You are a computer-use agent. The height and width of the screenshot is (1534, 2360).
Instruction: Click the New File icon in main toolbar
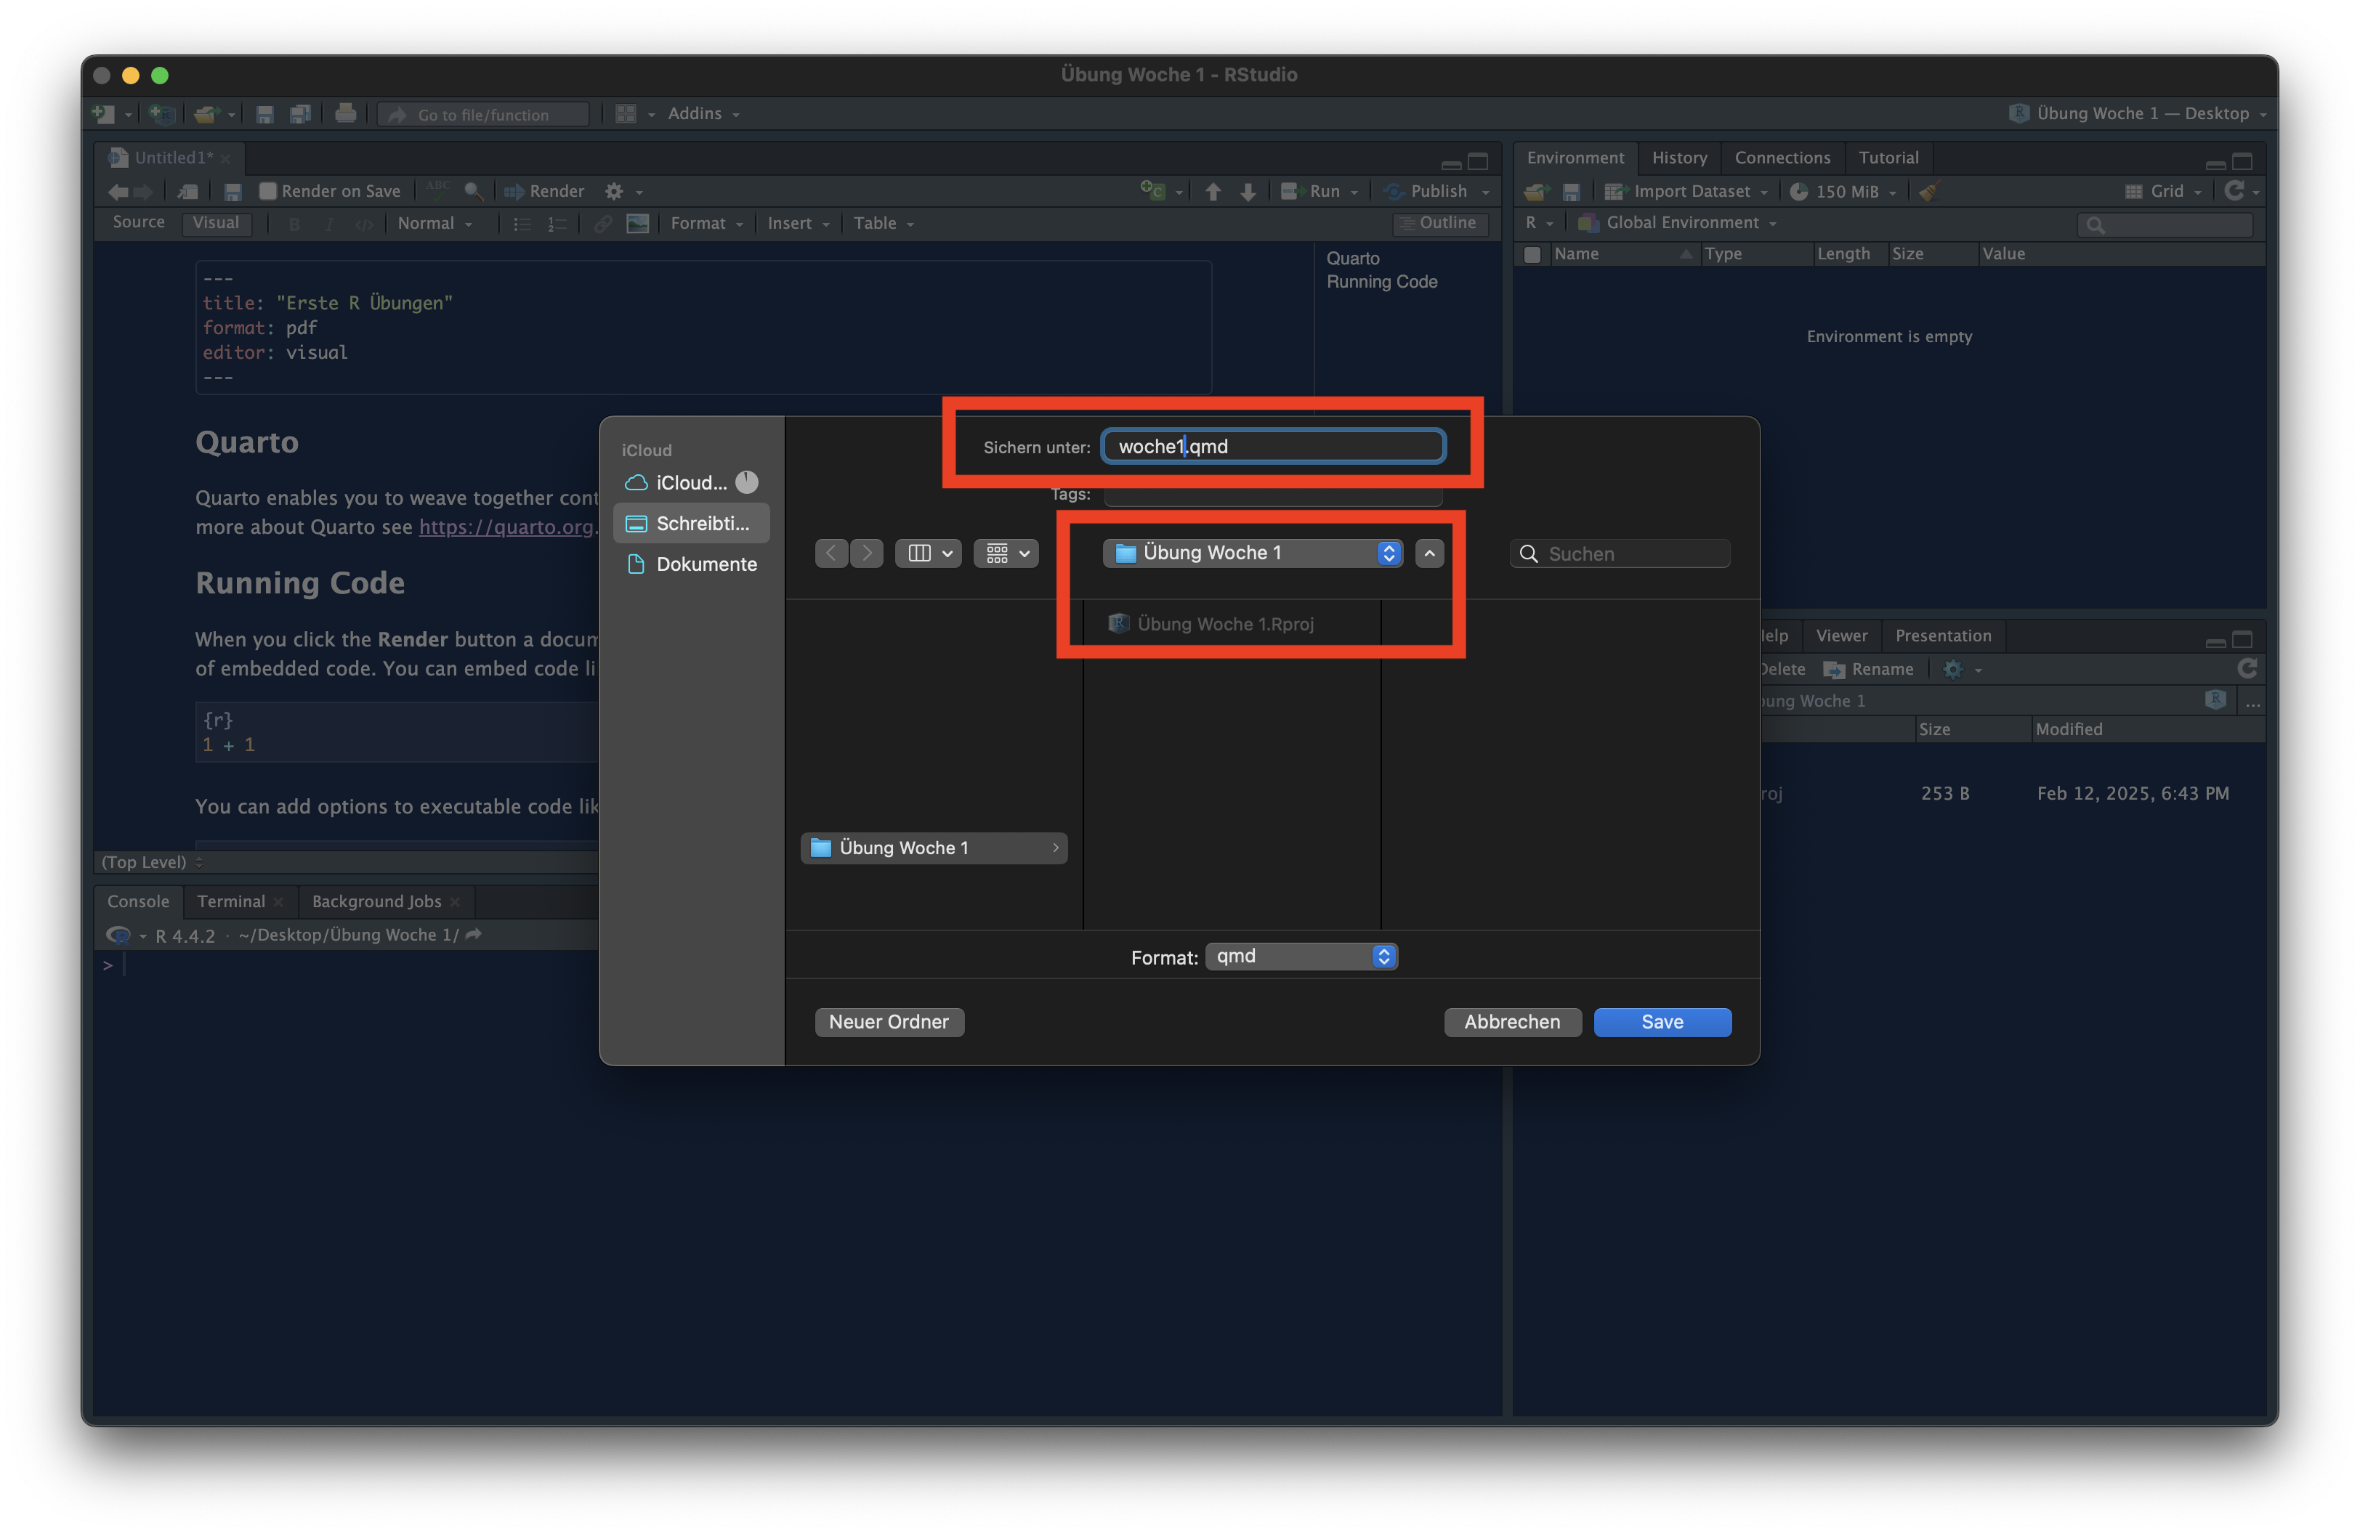tap(103, 114)
